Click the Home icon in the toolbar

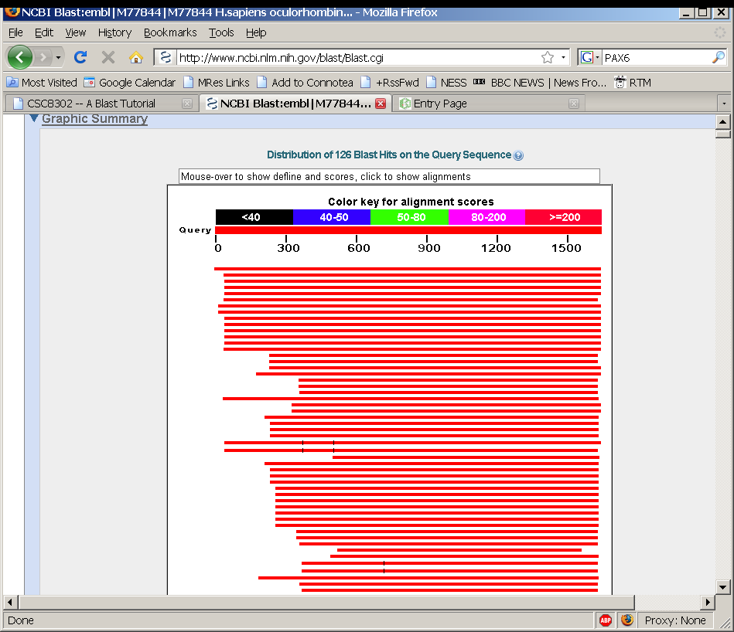pos(136,57)
